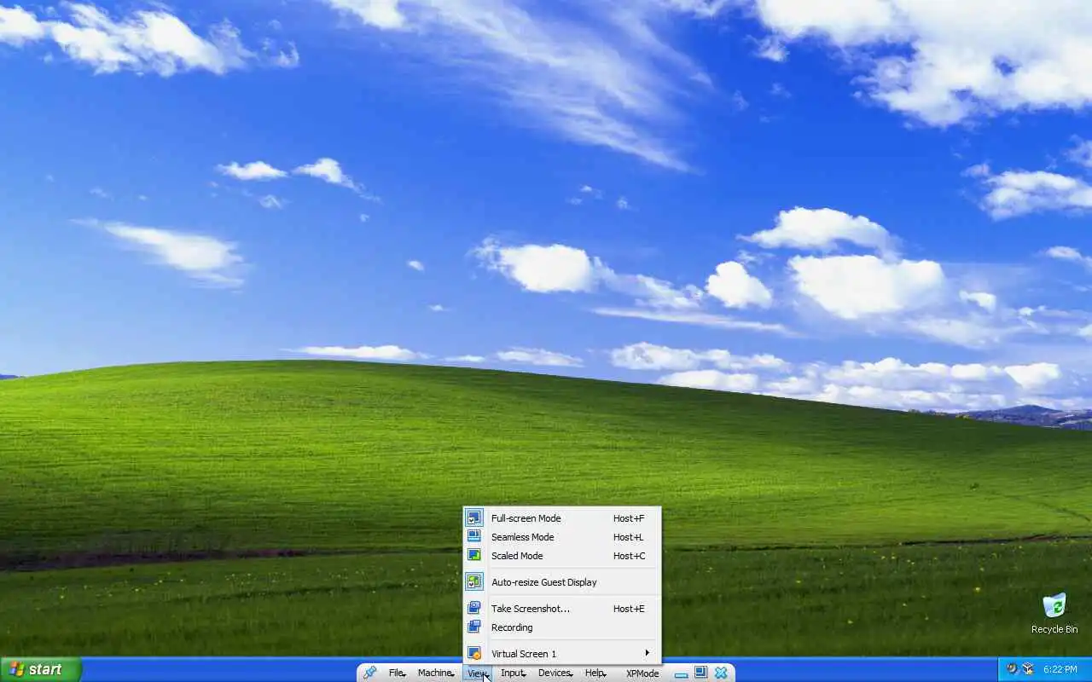Uncheck Full-screen Mode in View menu
This screenshot has width=1092, height=682.
click(x=562, y=518)
